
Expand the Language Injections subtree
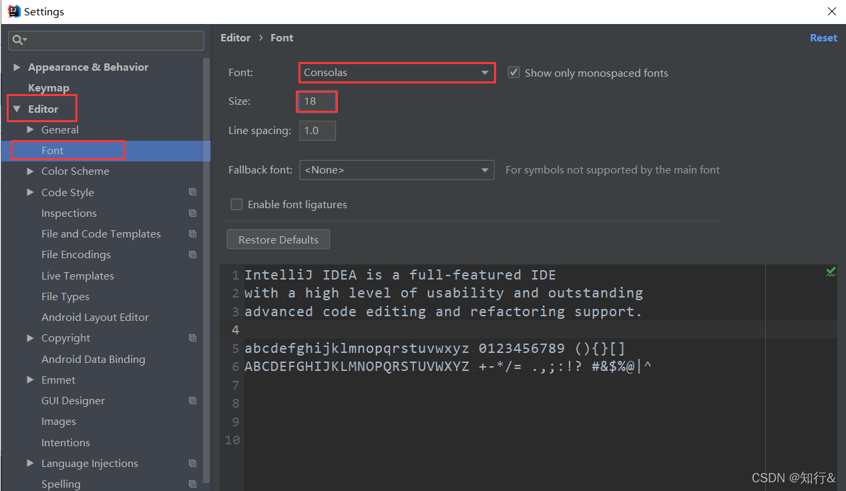pyautogui.click(x=30, y=463)
